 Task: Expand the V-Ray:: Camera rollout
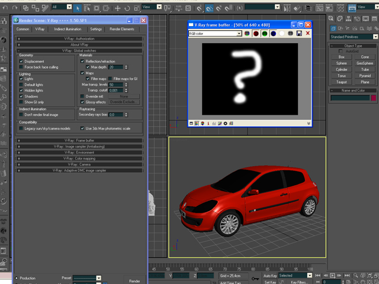click(x=79, y=164)
